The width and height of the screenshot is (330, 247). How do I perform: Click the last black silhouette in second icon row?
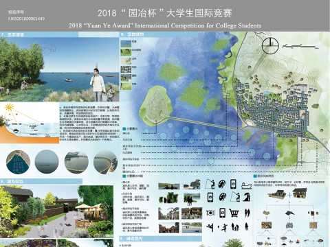click(247, 197)
